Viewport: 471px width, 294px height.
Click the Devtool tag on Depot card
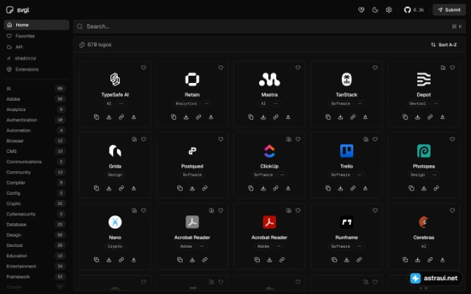click(417, 104)
